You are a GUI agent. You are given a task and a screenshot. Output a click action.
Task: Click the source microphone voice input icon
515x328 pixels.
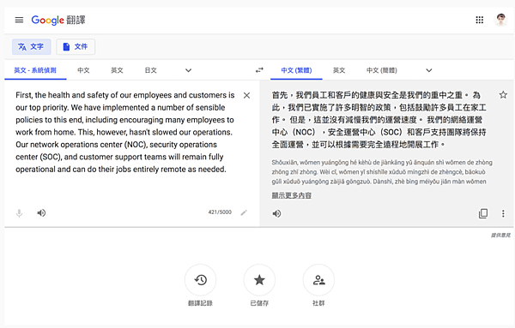[x=20, y=213]
